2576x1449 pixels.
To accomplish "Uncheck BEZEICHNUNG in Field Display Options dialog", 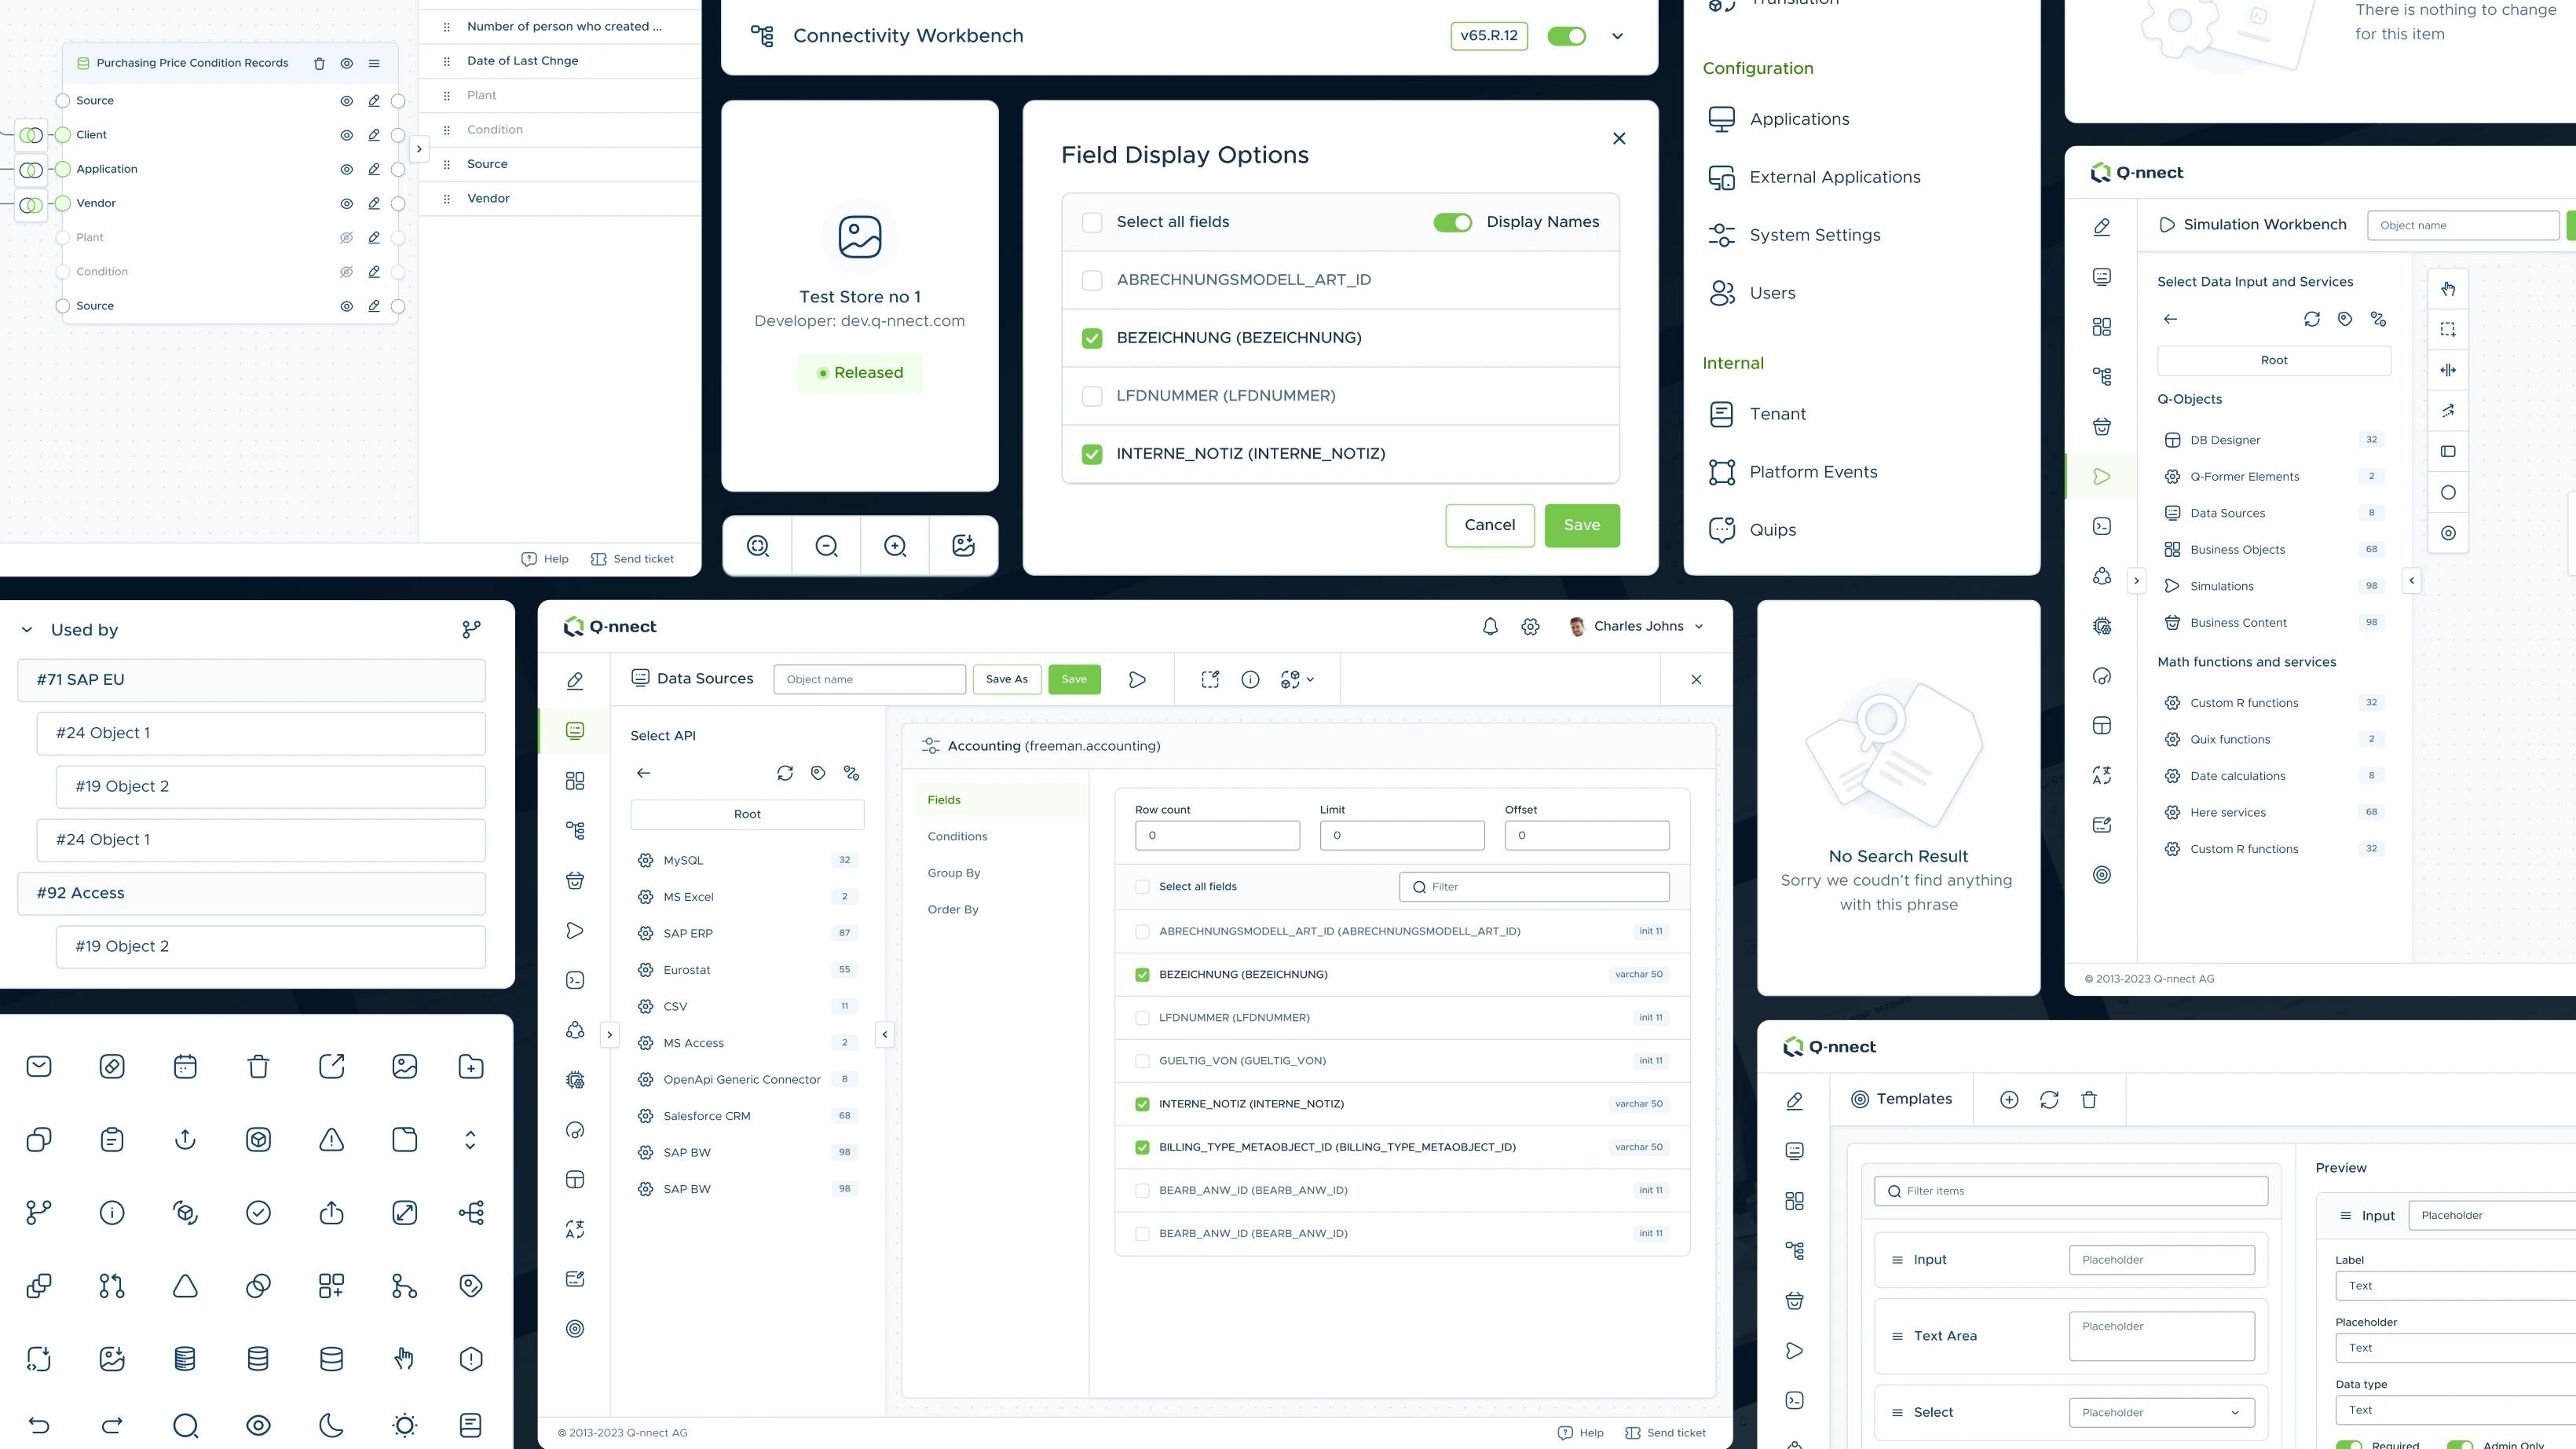I will (x=1092, y=338).
